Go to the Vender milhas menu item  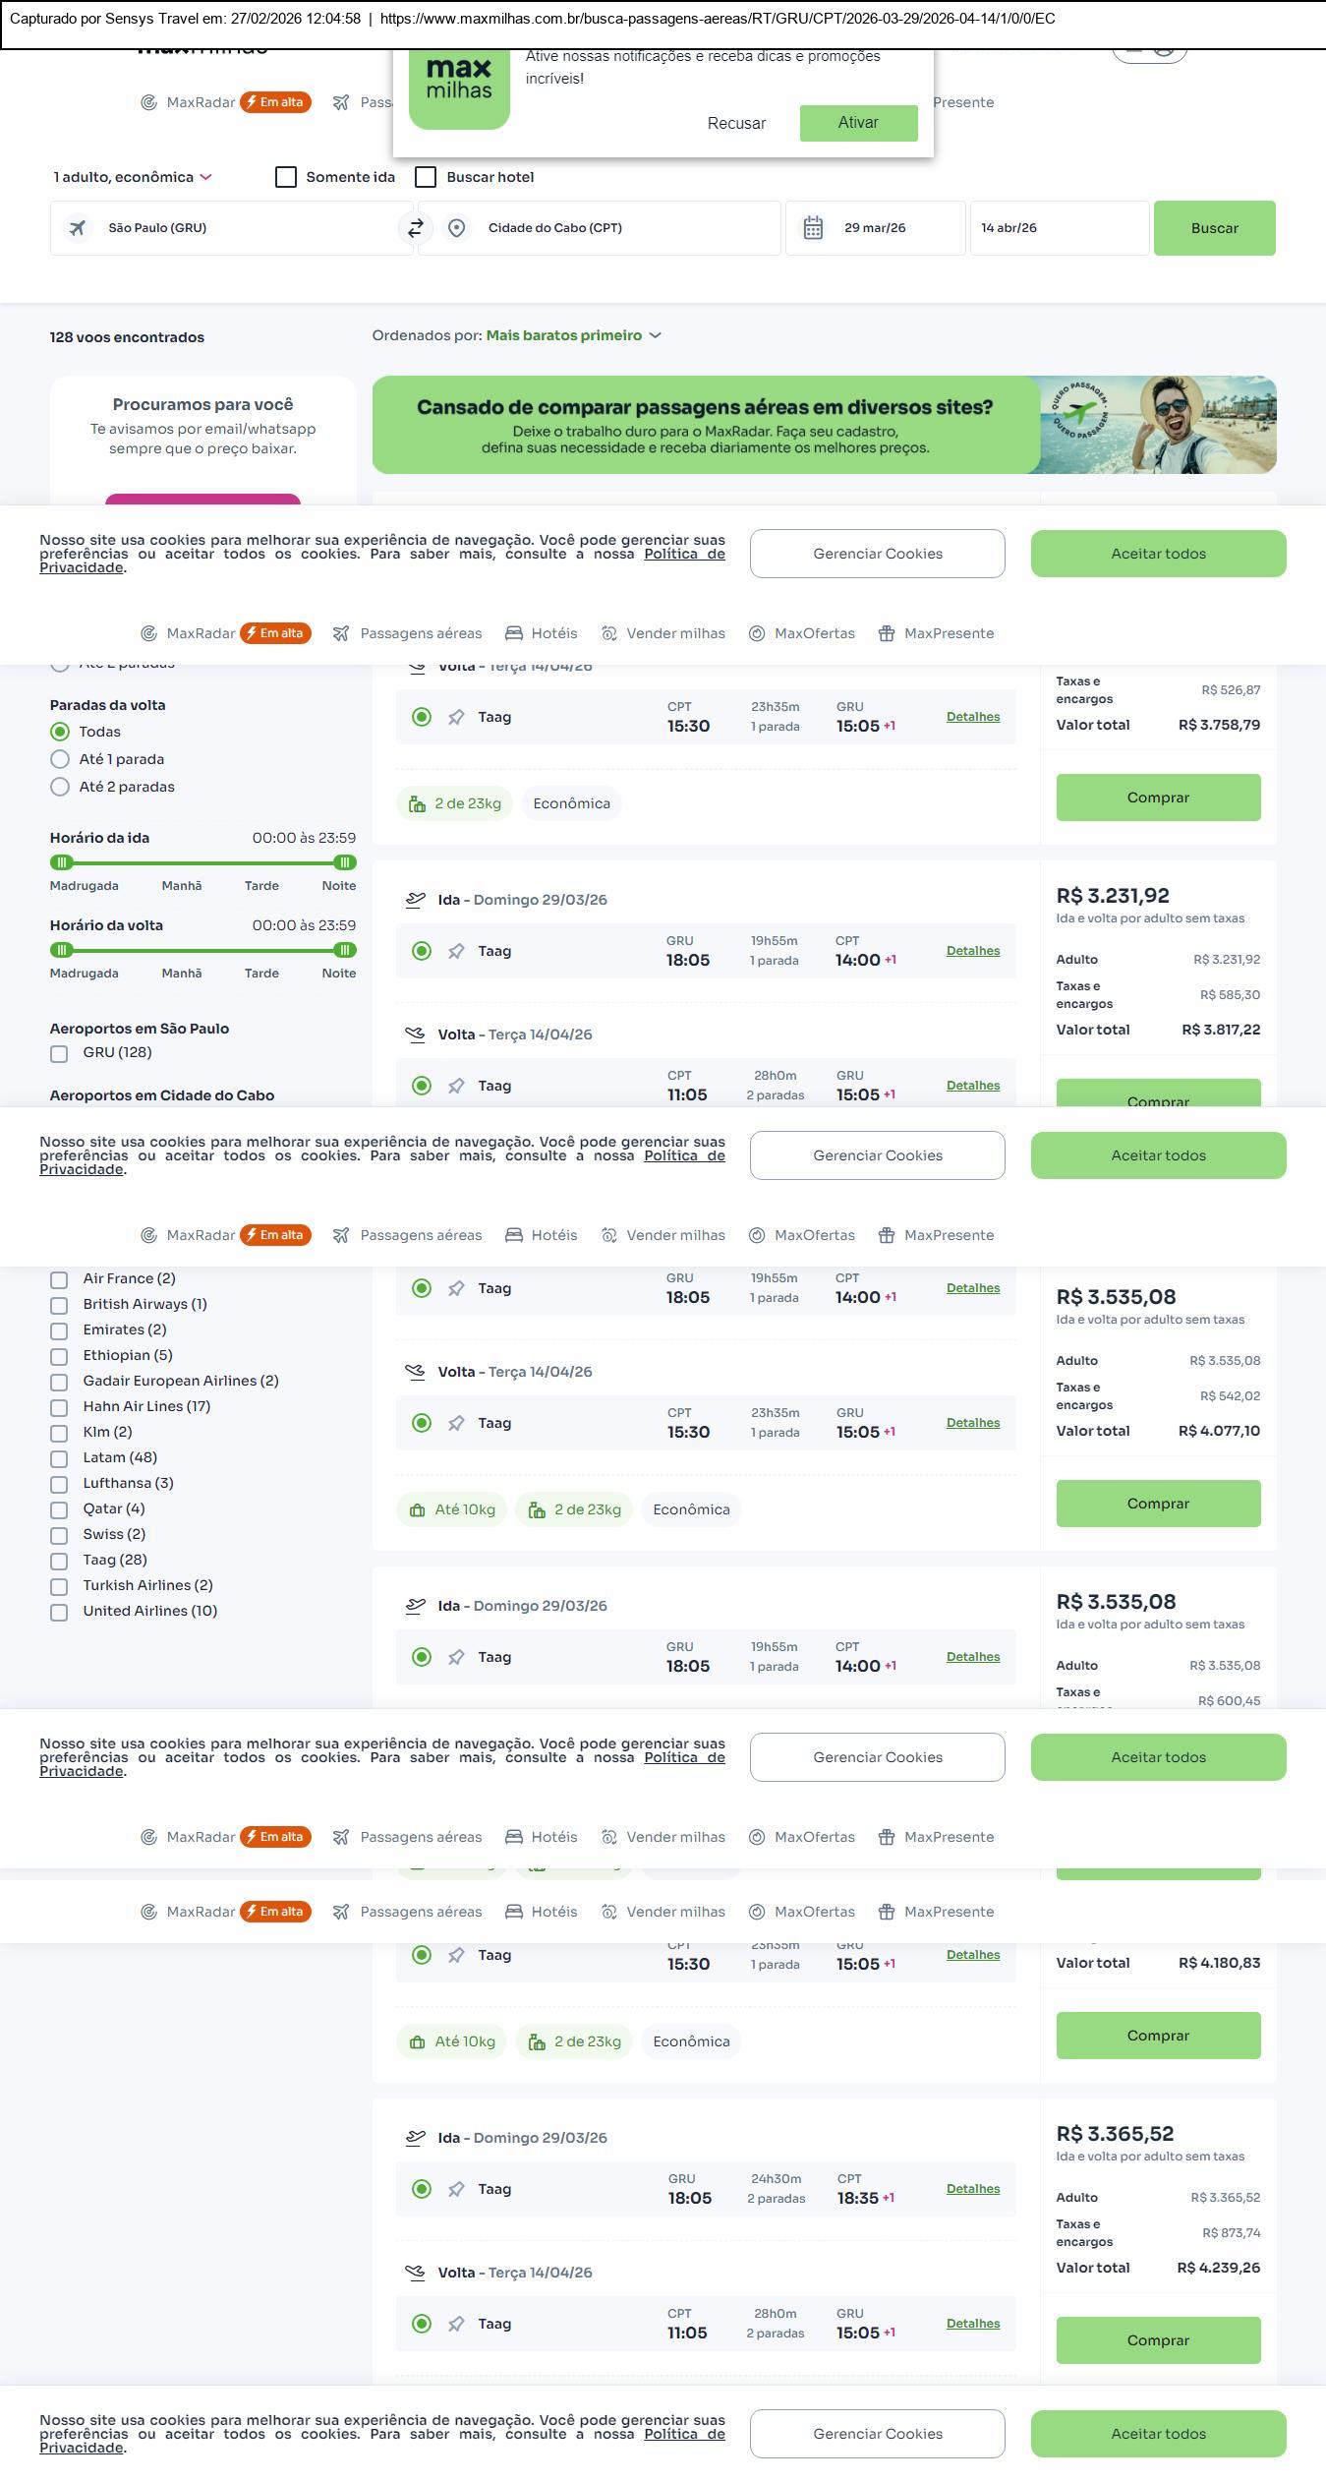point(663,633)
